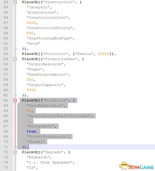
Task: Collapse the highlighted Workplace fold block
Action: 15,100
